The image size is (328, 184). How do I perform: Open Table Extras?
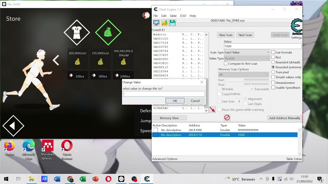[294, 159]
